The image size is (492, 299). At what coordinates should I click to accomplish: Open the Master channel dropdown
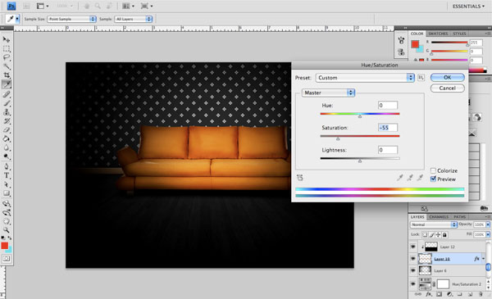tap(328, 93)
